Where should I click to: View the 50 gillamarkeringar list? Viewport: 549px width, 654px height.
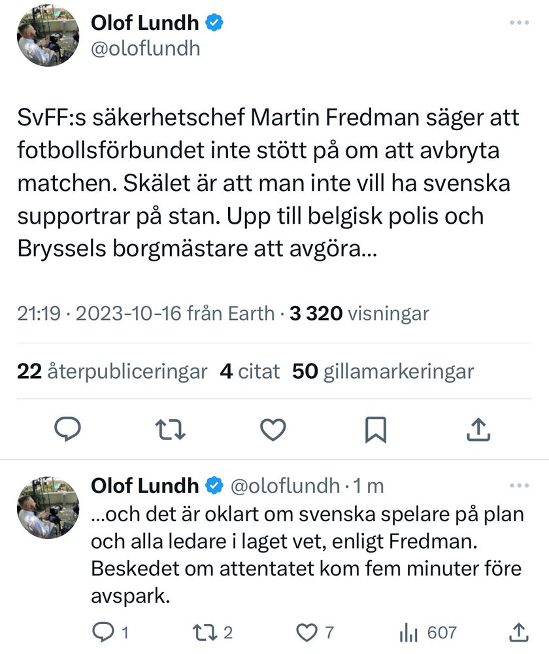(x=382, y=371)
